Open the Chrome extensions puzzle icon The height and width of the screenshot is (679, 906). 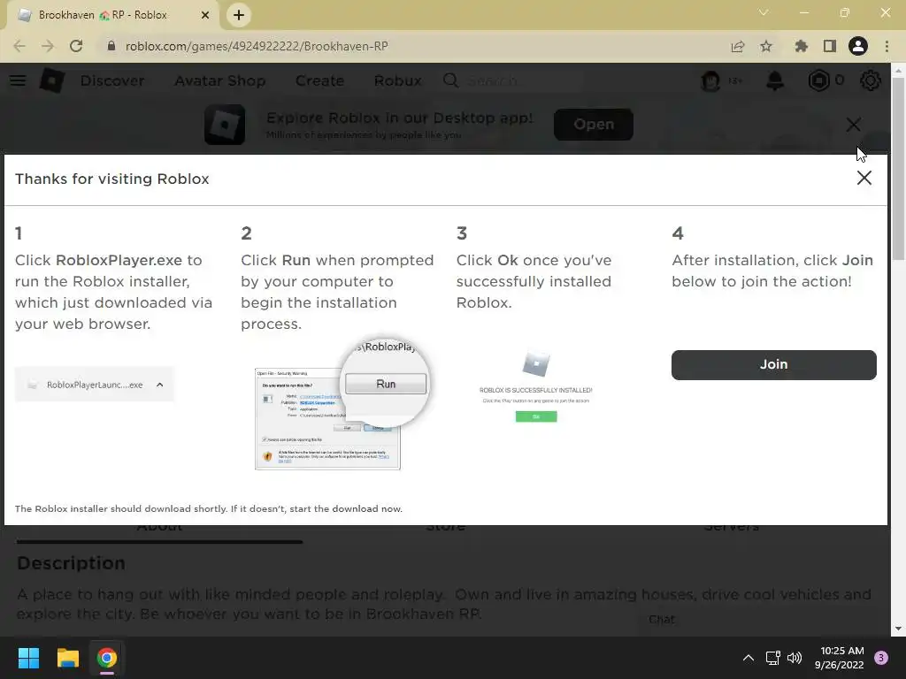pos(801,46)
